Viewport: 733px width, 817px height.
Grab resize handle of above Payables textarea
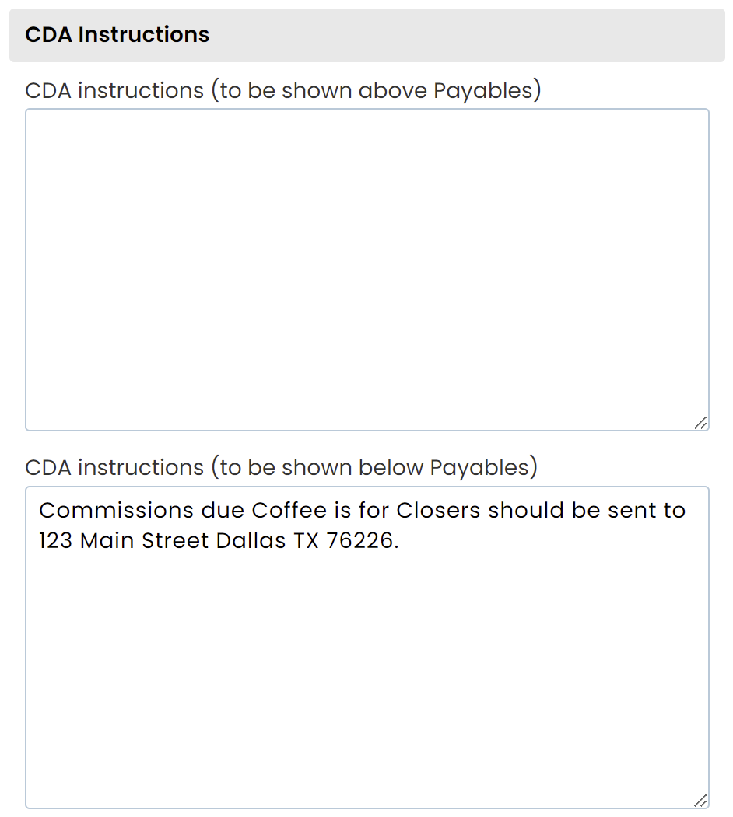click(700, 422)
